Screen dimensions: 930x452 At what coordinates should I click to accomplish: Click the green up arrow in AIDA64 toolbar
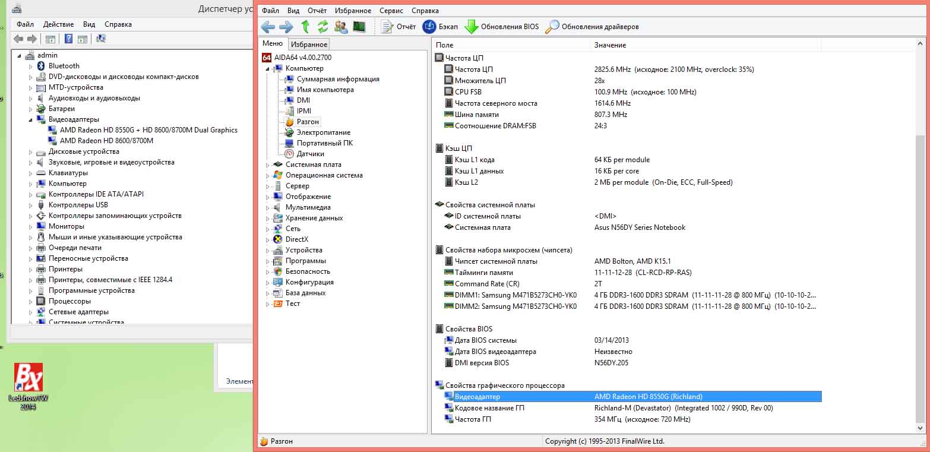[x=305, y=27]
